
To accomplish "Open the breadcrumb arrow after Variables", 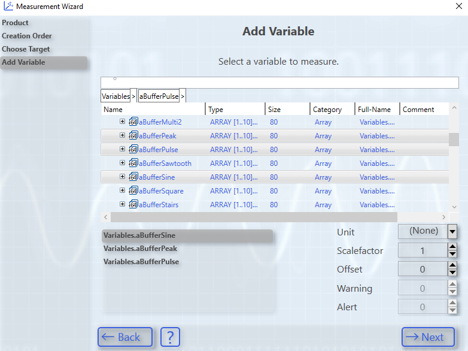I will (133, 96).
